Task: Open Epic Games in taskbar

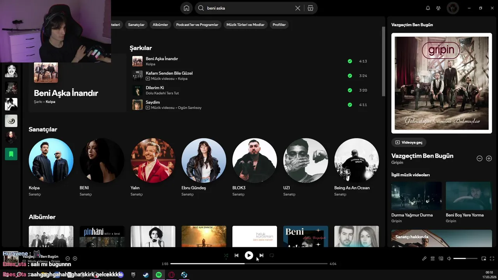Action: pyautogui.click(x=133, y=275)
